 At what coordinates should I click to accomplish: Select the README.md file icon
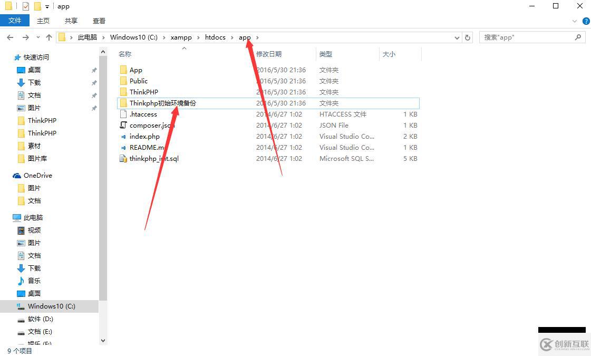[123, 148]
